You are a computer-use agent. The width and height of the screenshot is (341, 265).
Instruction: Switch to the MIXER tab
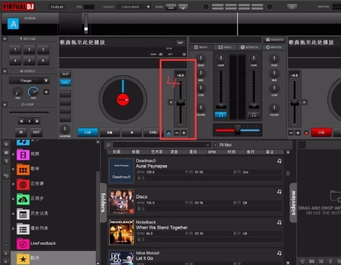201,47
